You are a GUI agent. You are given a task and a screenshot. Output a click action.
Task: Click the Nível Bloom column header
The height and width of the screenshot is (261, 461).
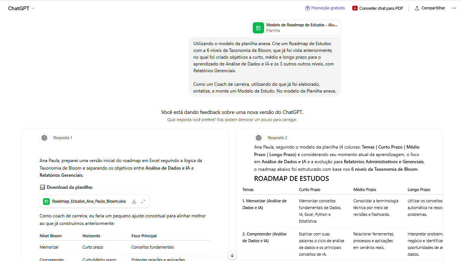[51, 236]
